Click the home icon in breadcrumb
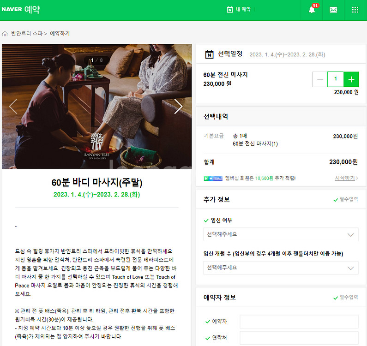This screenshot has height=346, width=367. (x=5, y=34)
